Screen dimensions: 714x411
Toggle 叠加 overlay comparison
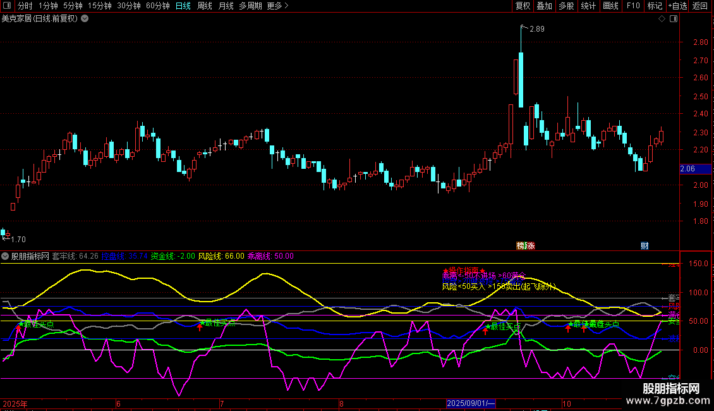(544, 6)
